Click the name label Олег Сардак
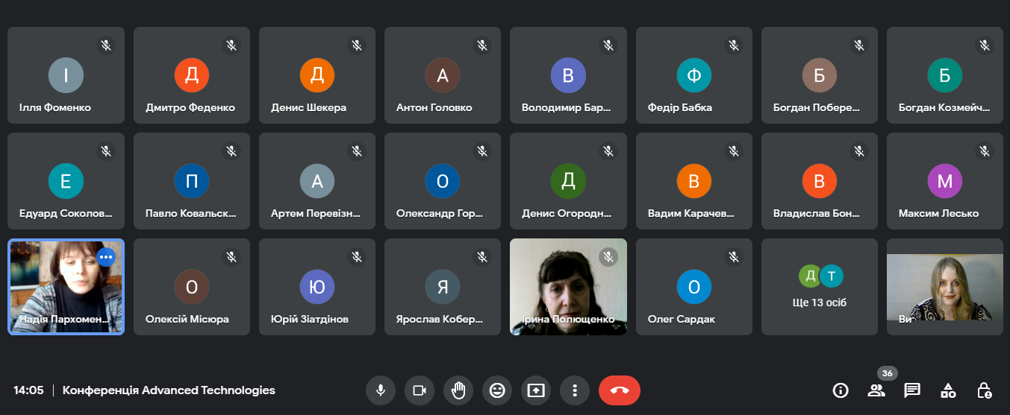 pos(682,319)
